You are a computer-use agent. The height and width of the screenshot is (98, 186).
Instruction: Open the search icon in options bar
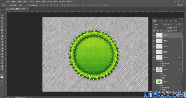179,5
